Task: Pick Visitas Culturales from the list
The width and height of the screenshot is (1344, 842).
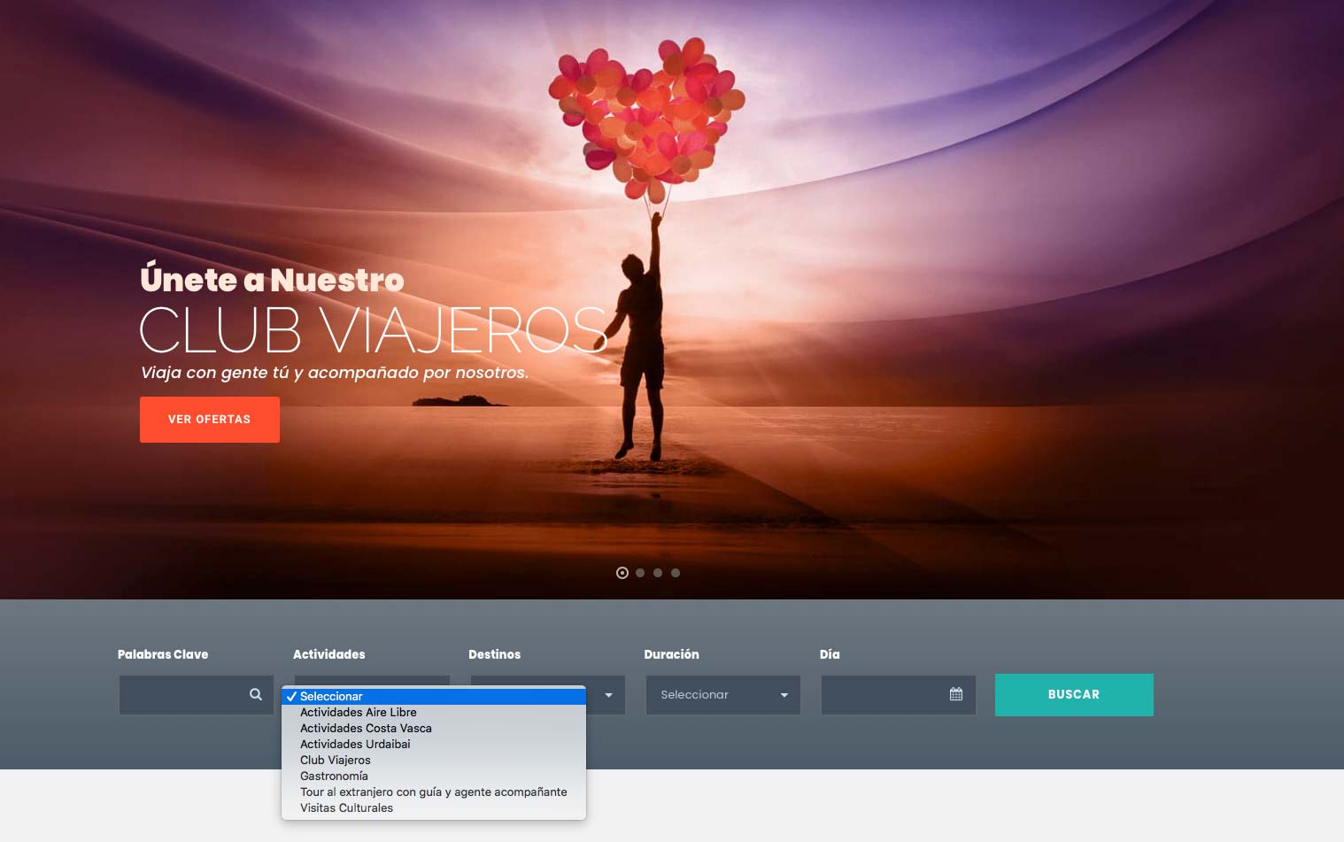Action: pos(434,808)
